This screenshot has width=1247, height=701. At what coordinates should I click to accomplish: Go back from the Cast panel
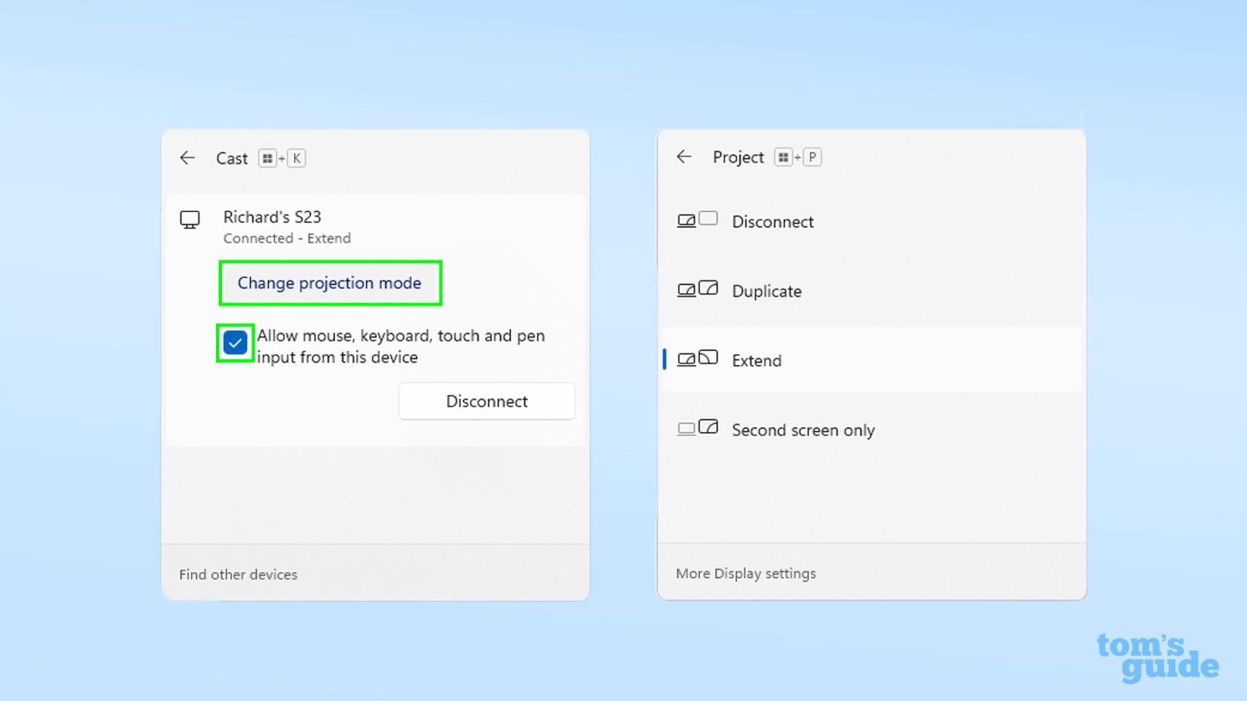[x=187, y=158]
